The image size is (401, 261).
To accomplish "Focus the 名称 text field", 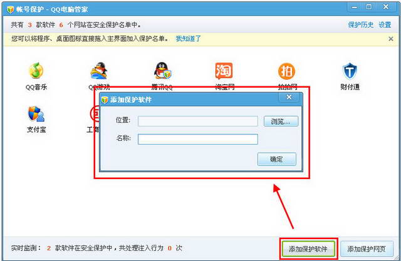I will pyautogui.click(x=197, y=139).
